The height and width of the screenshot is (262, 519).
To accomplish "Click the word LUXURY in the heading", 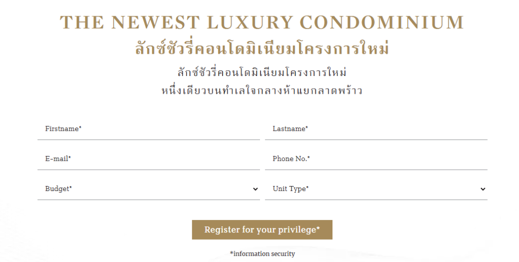I will pyautogui.click(x=250, y=22).
